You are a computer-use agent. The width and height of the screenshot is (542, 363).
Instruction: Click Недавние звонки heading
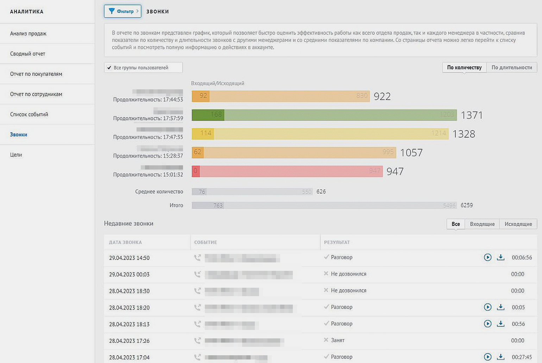(128, 223)
